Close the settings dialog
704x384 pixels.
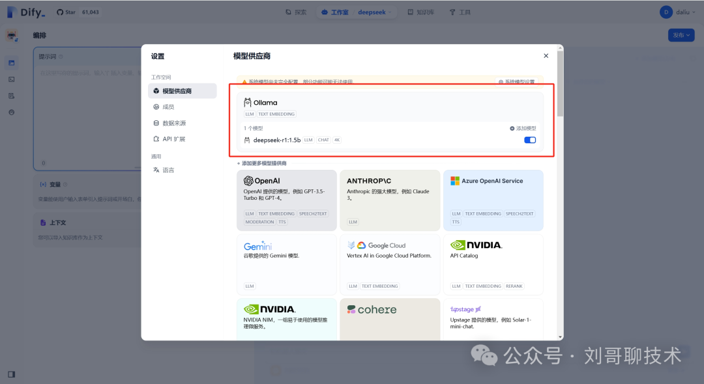click(x=546, y=55)
